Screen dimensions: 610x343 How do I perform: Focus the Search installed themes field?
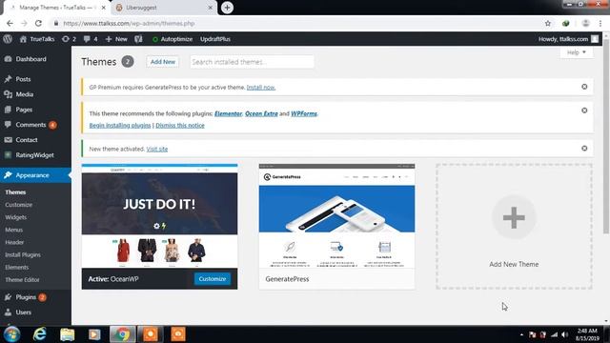tap(252, 62)
